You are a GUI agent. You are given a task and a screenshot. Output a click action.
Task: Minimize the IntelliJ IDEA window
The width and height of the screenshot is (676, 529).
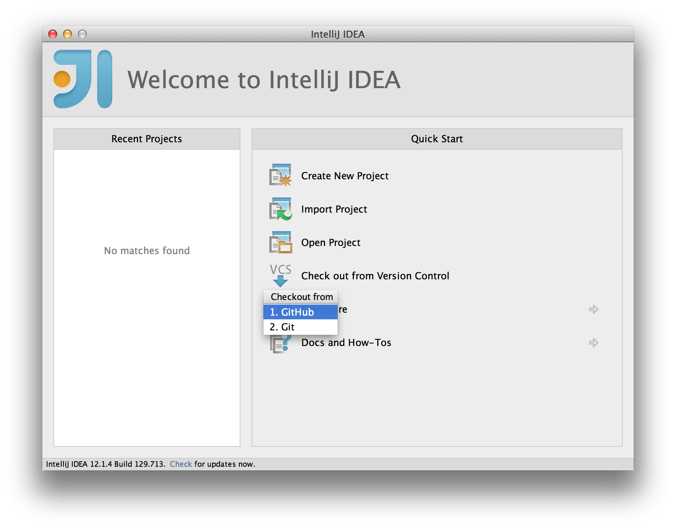tap(68, 34)
